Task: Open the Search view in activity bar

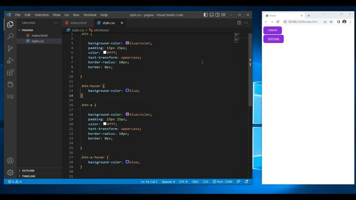Action: [x=10, y=36]
